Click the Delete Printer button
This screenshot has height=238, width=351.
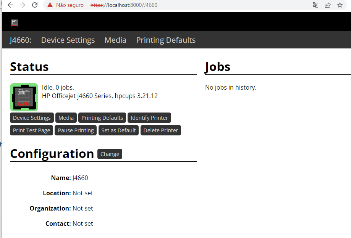[x=161, y=130]
